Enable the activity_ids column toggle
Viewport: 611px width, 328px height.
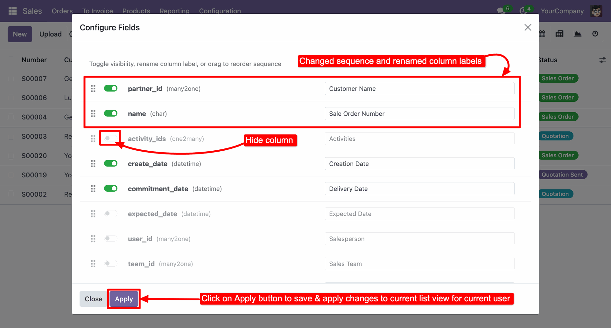click(111, 138)
